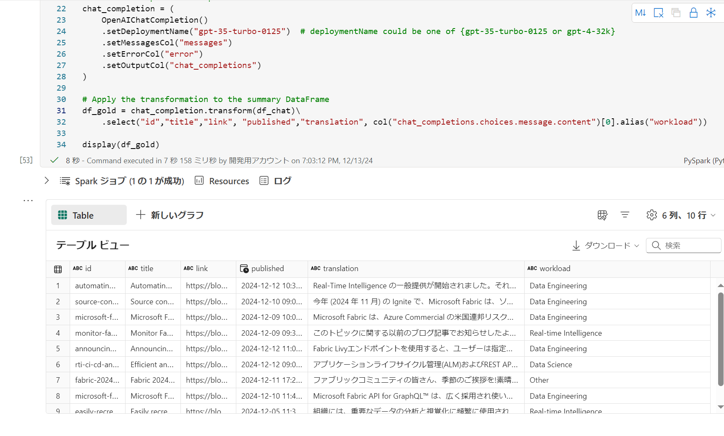724x436 pixels.
Task: Convert cell to Markdown with M↓ icon
Action: pyautogui.click(x=640, y=13)
